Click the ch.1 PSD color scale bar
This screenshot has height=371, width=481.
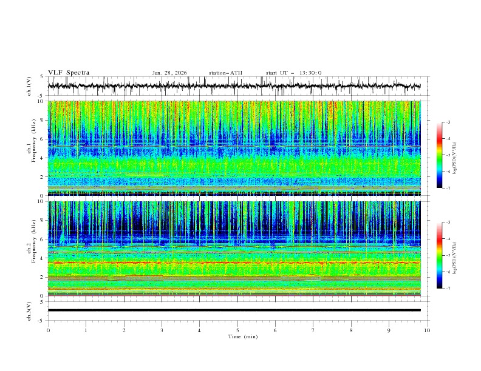tap(439, 155)
